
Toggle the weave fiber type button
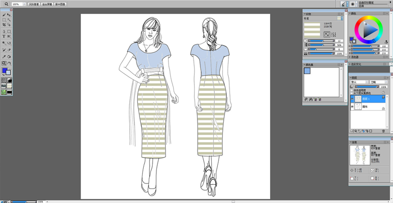(x=327, y=34)
